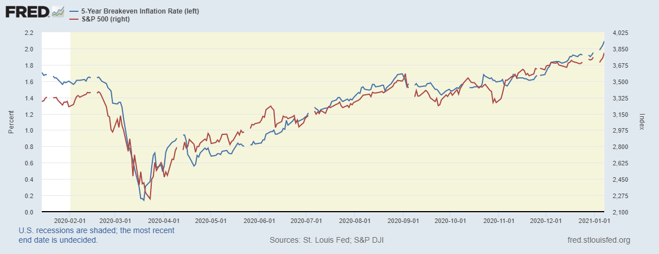Click the 4,025 value on right axis
Screen dimensions: 659x254
click(618, 33)
